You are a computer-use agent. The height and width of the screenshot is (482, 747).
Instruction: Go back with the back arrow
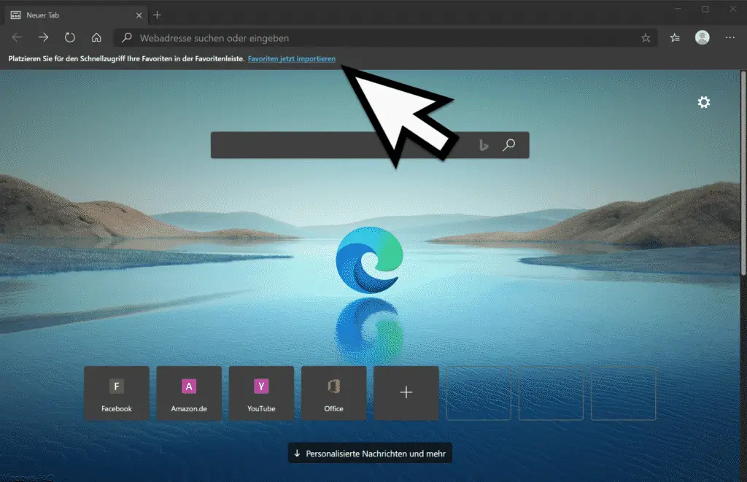[18, 37]
